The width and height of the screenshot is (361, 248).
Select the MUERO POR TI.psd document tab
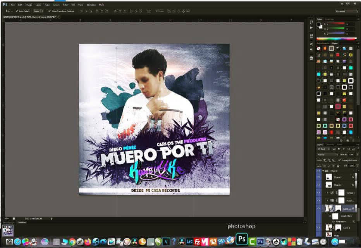pos(29,17)
